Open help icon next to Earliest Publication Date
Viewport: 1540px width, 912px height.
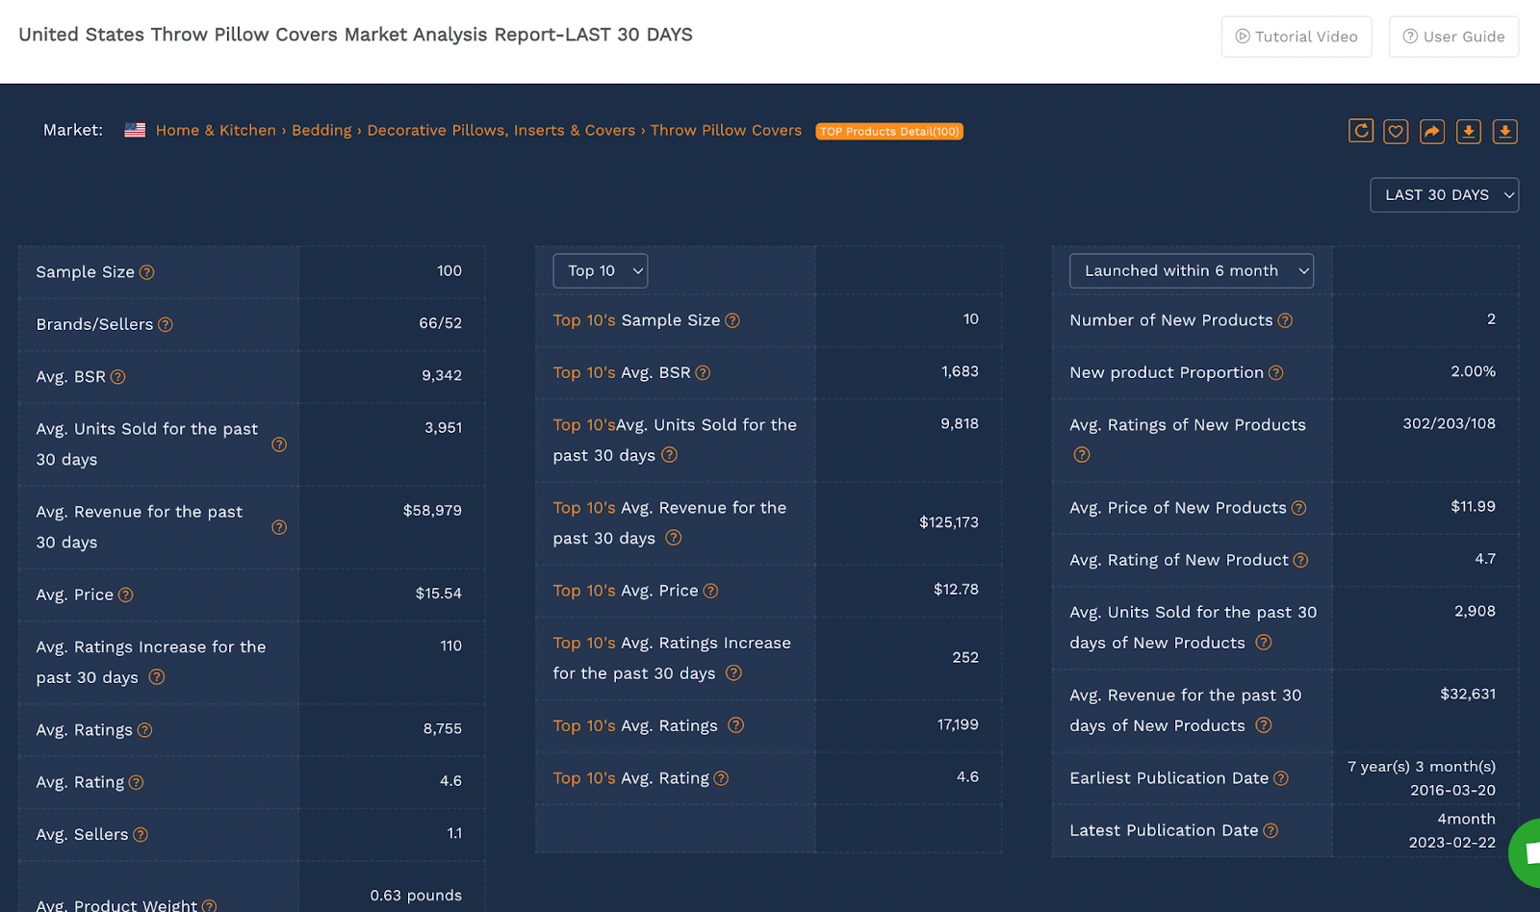click(1281, 778)
